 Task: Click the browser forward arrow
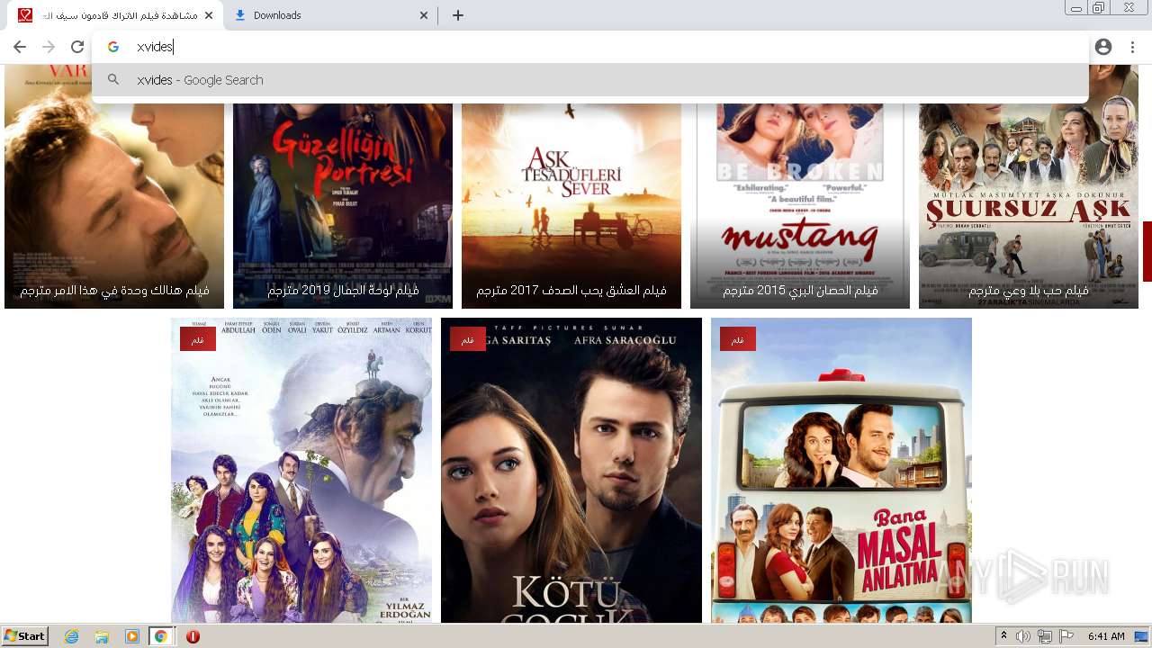point(49,47)
